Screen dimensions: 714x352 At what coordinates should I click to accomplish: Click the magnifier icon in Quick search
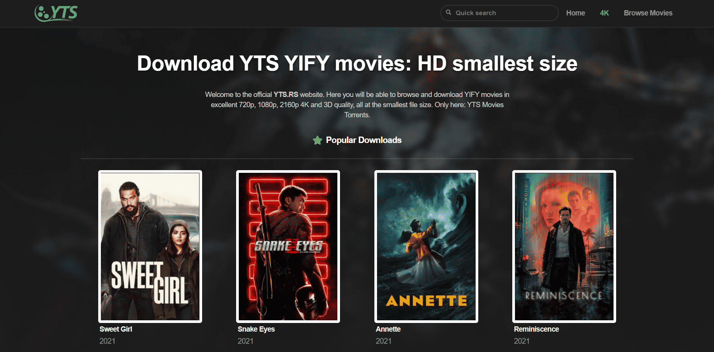point(448,12)
